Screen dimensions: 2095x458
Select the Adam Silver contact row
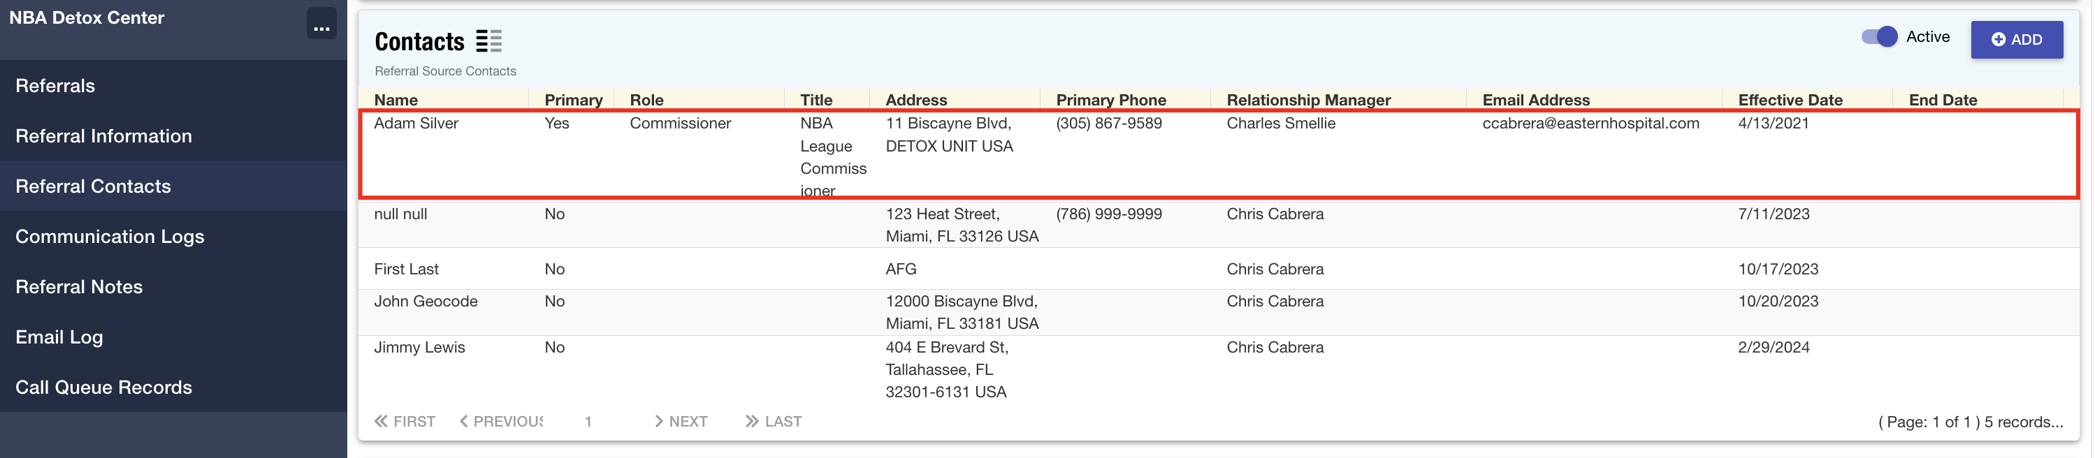coord(416,124)
